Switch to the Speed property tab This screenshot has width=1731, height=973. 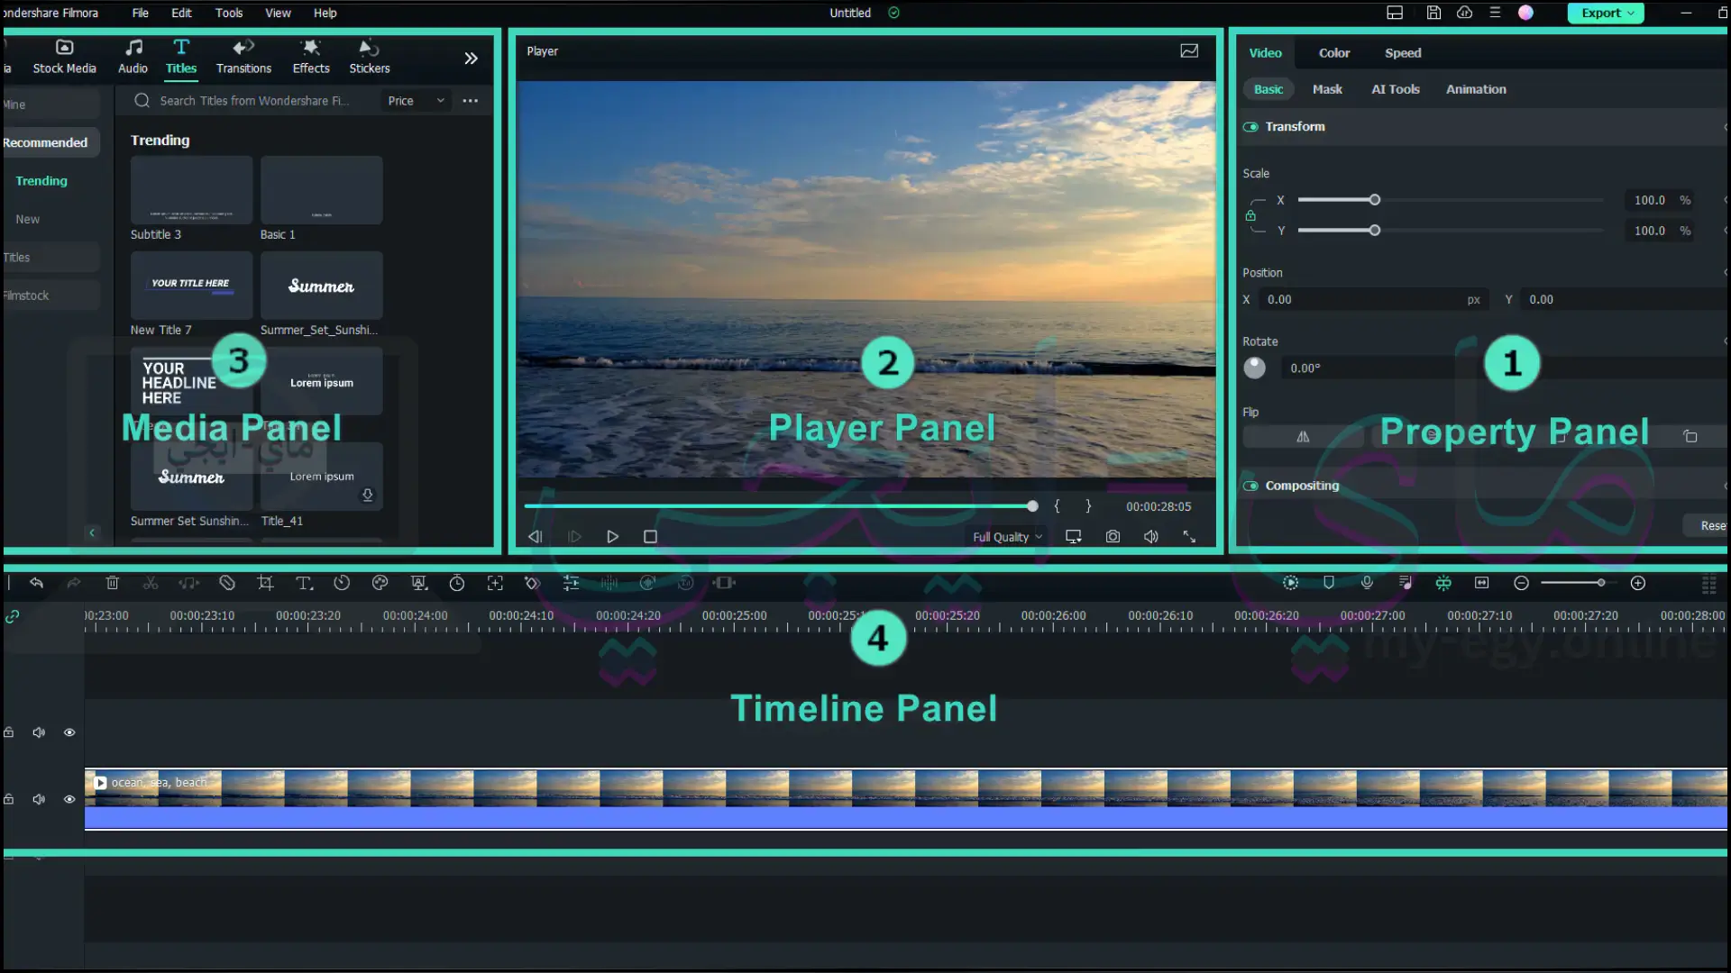coord(1403,53)
